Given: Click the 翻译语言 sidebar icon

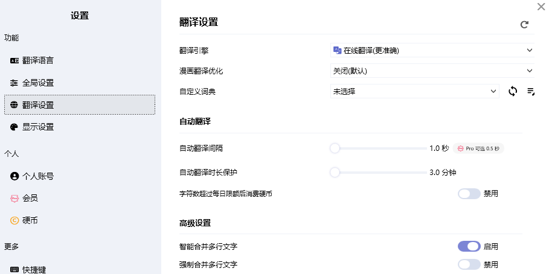Looking at the screenshot, I should 14,60.
